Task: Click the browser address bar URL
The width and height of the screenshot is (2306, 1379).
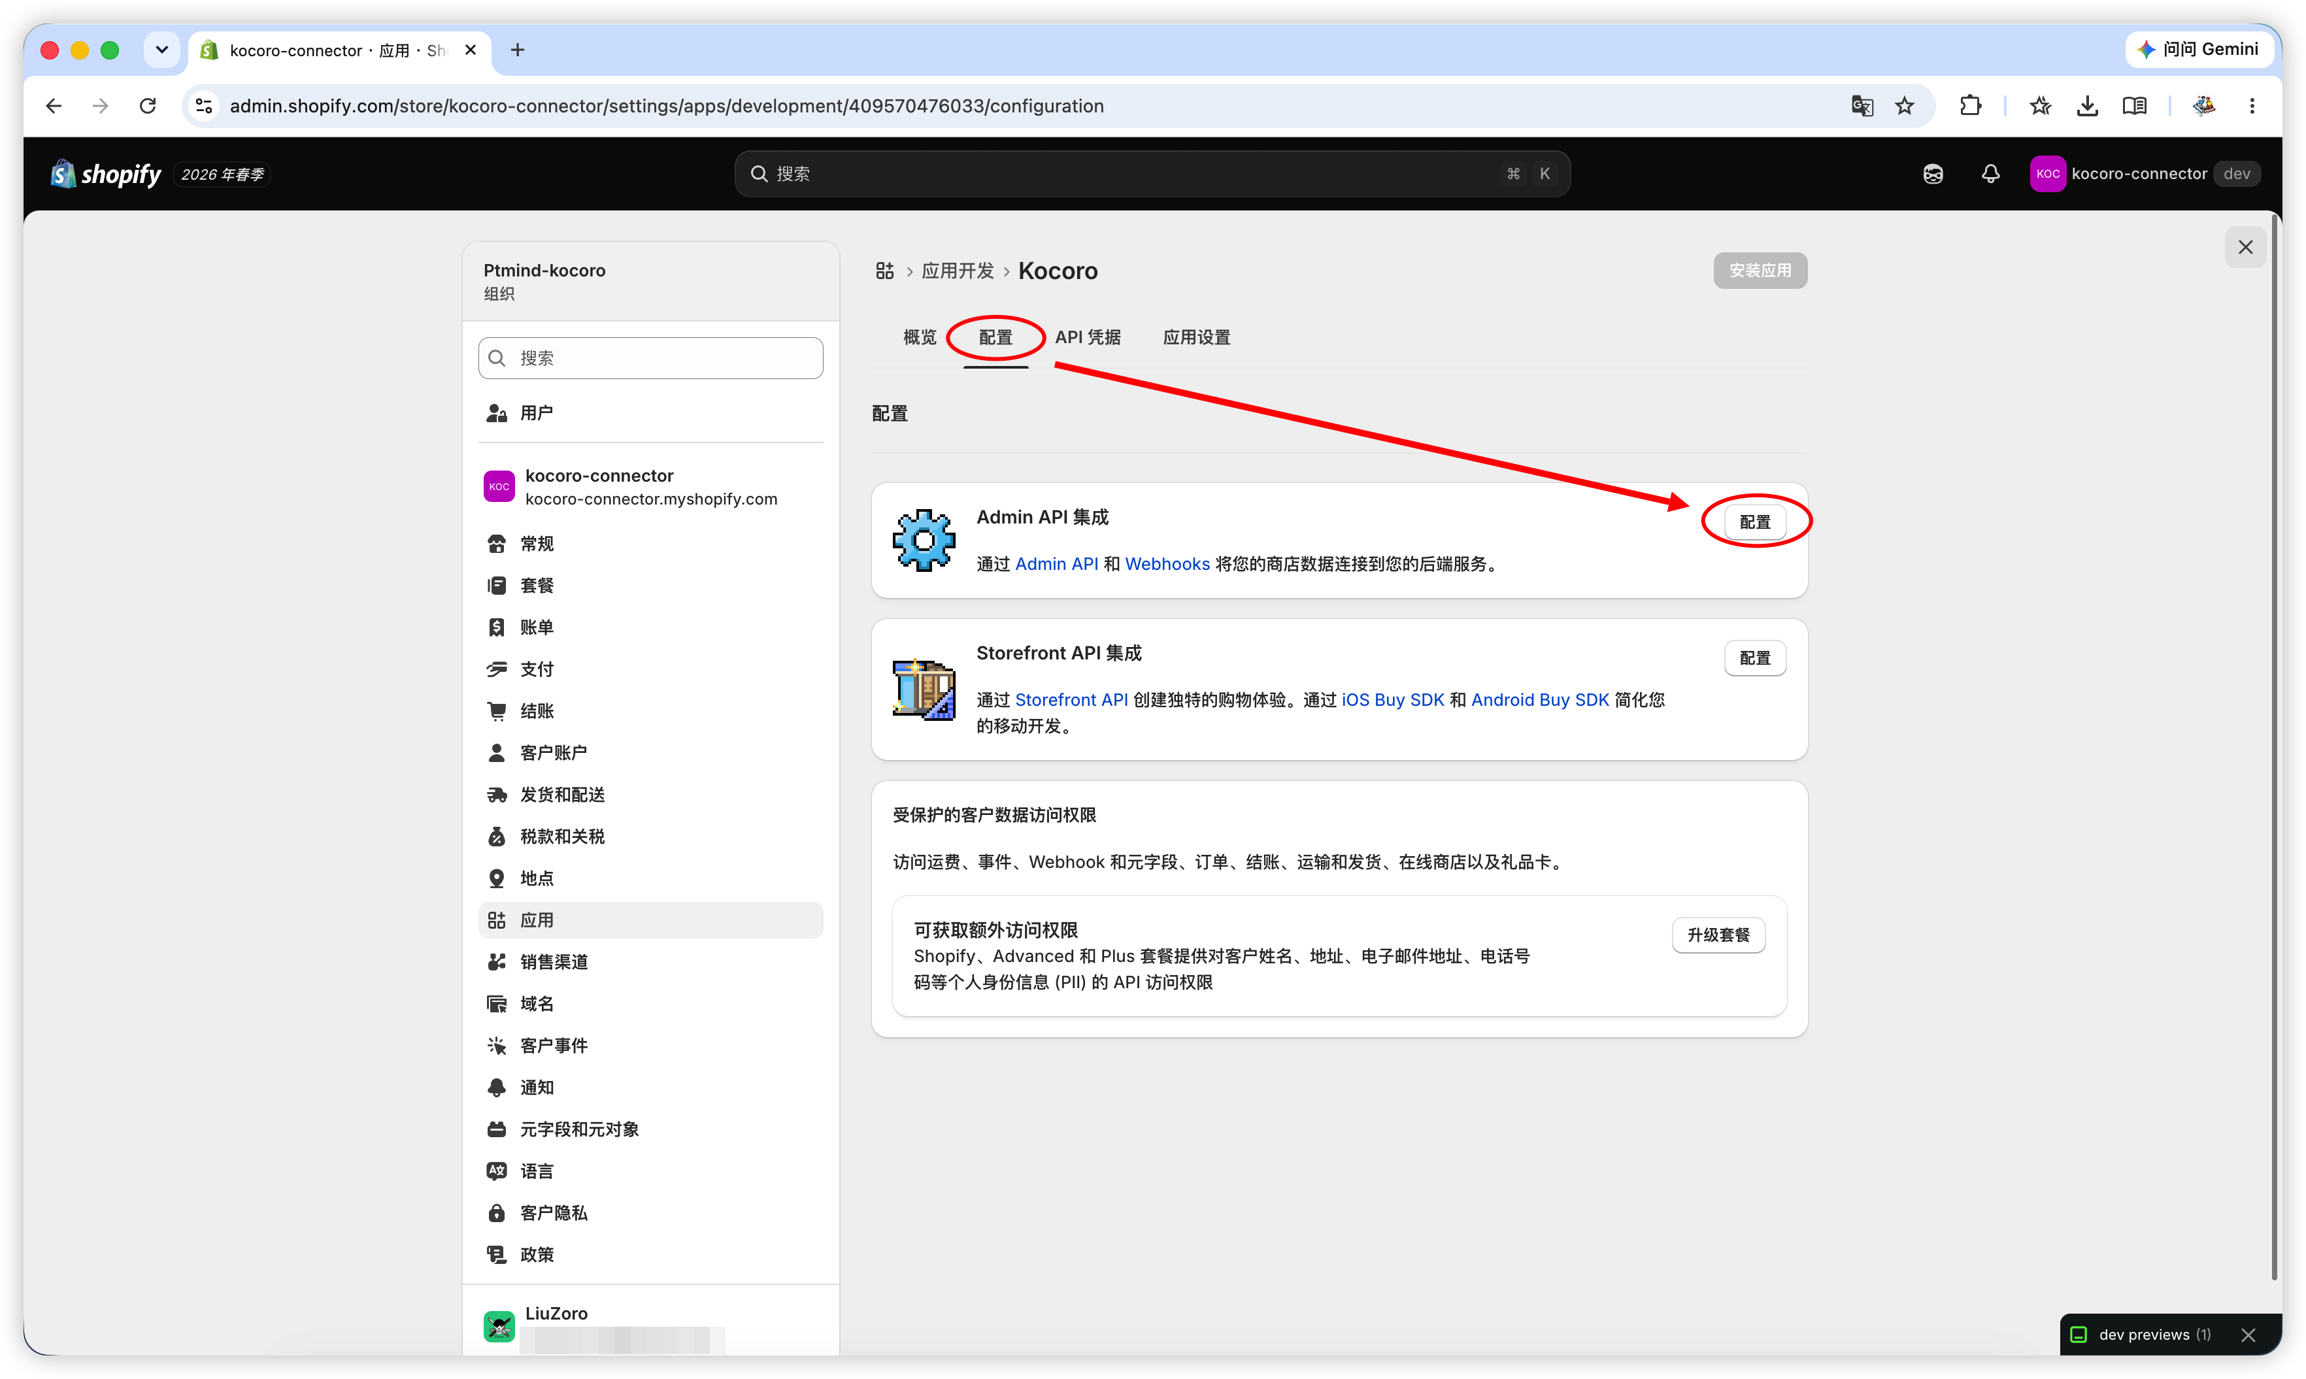Action: (x=666, y=106)
